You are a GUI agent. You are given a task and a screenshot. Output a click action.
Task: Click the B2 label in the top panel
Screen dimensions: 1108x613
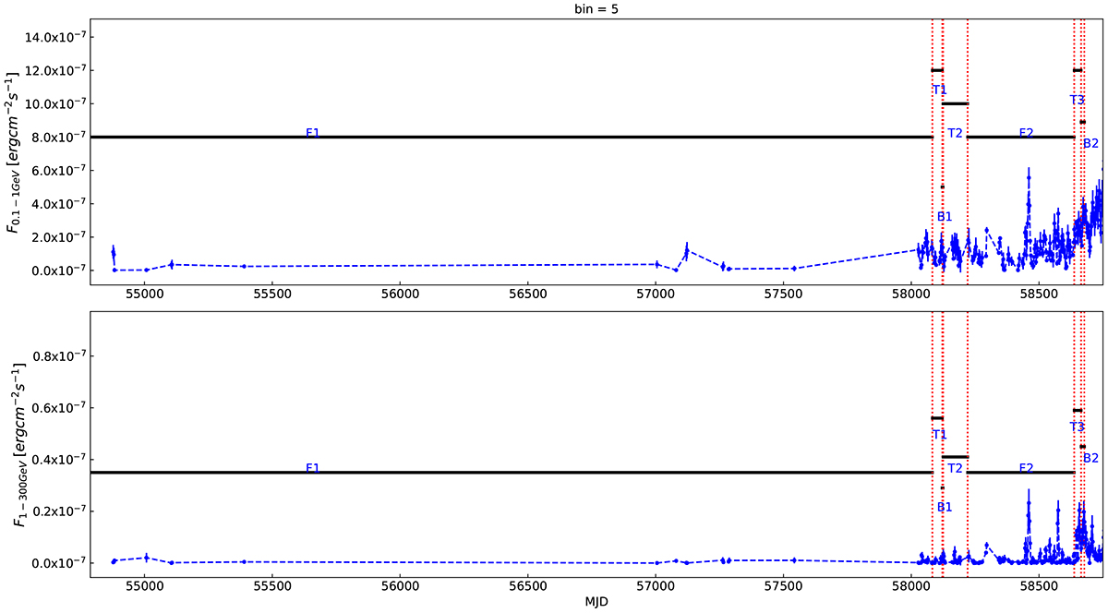pos(1090,143)
